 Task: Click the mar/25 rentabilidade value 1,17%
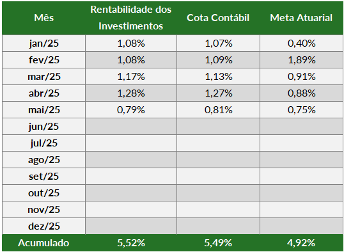(131, 77)
